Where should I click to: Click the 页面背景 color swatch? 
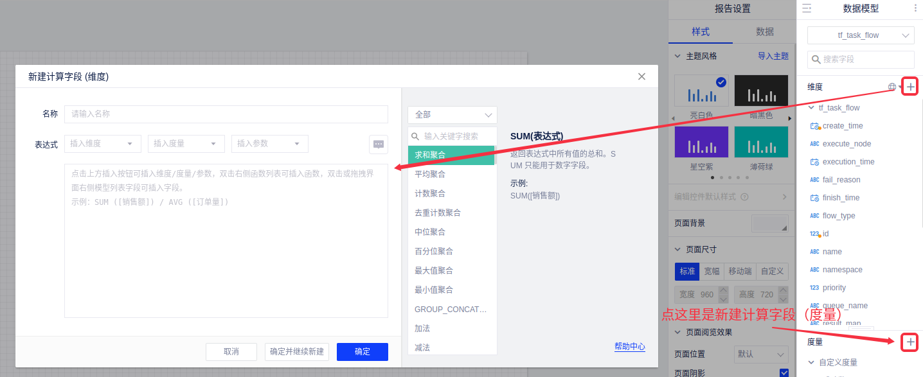click(x=770, y=224)
